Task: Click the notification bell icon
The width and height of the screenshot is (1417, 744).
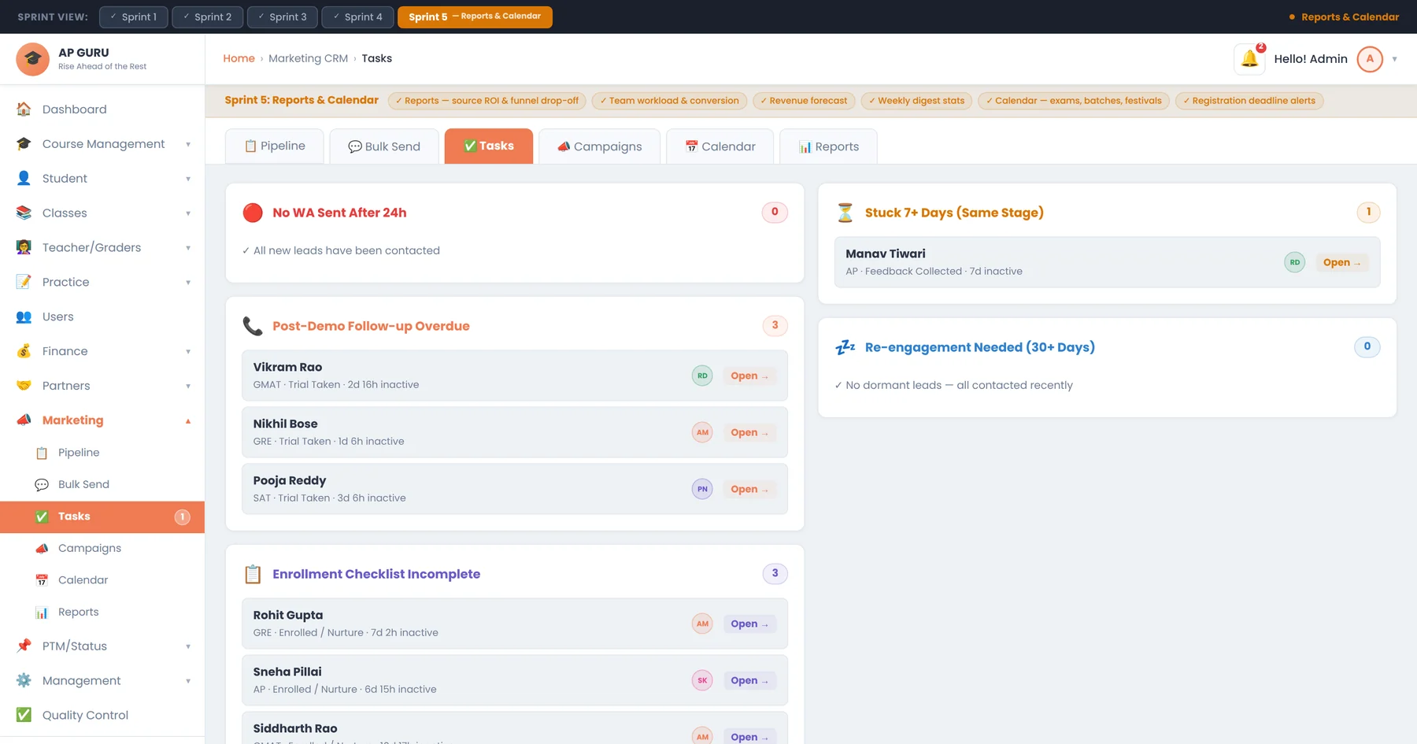Action: pos(1249,59)
